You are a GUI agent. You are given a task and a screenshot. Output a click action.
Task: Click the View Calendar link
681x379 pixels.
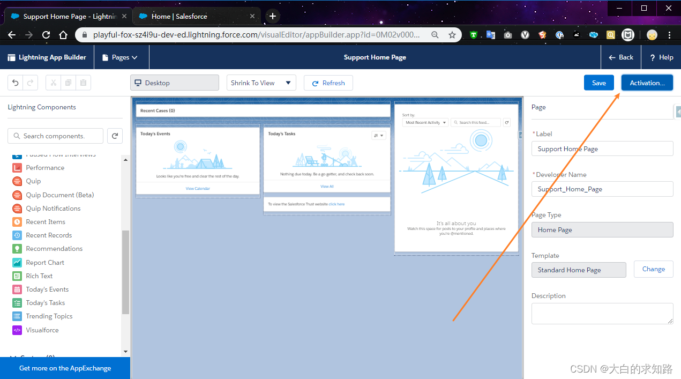(x=198, y=189)
